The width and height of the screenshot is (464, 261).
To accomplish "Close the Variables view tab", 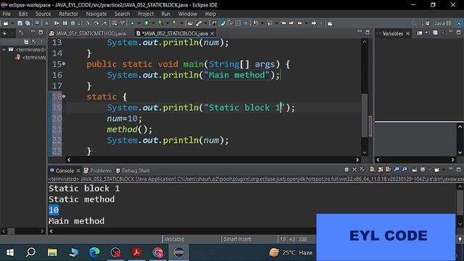I will coord(407,33).
